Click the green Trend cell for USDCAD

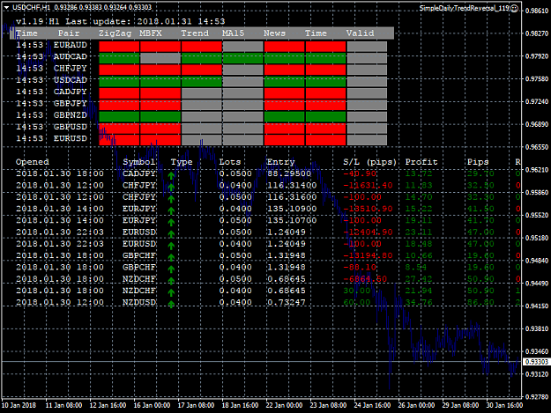point(202,81)
